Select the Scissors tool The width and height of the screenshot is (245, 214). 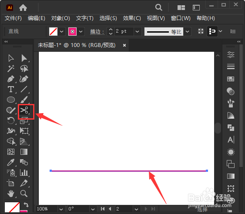coord(24,110)
